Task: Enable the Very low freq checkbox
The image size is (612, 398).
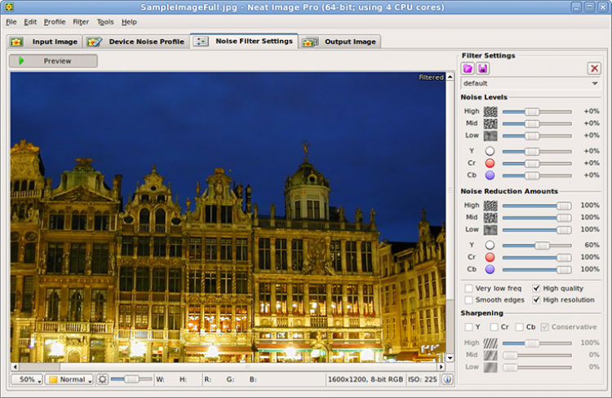Action: point(468,288)
